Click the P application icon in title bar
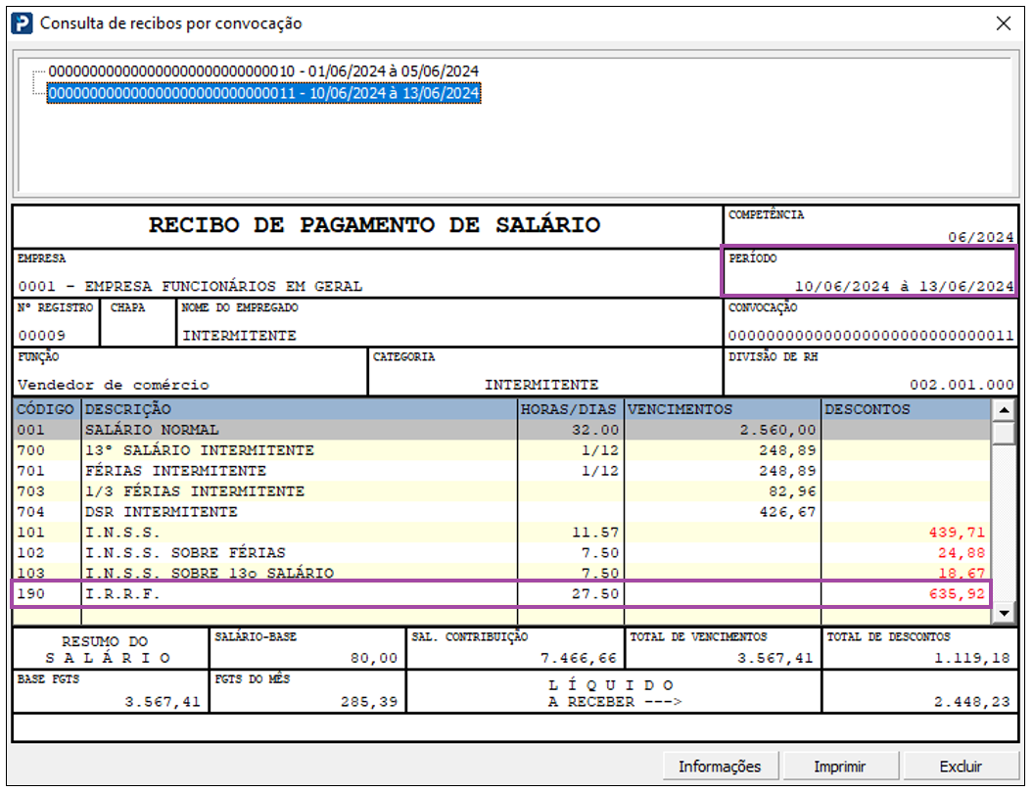This screenshot has width=1033, height=792. (x=22, y=23)
